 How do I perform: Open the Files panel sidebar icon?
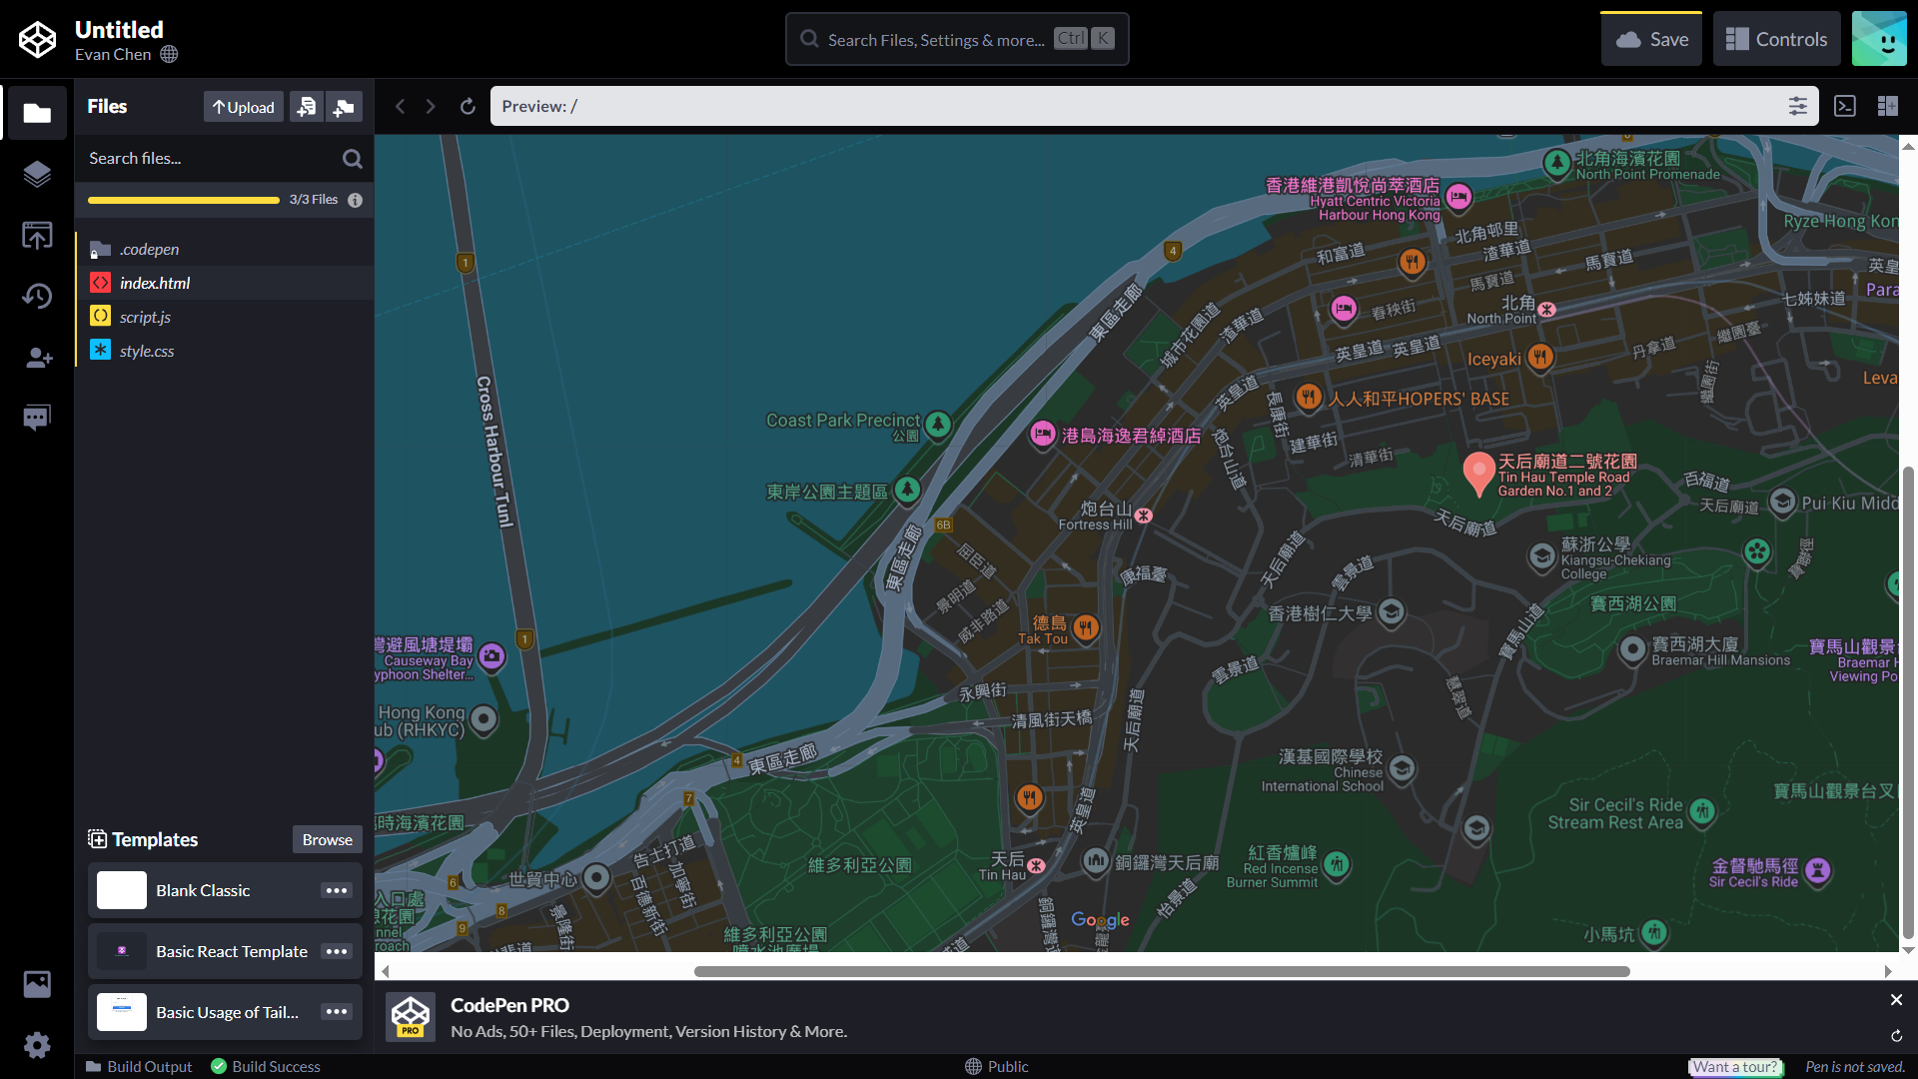pos(37,113)
